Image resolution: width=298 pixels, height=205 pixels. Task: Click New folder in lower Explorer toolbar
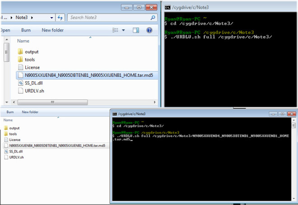point(30,112)
